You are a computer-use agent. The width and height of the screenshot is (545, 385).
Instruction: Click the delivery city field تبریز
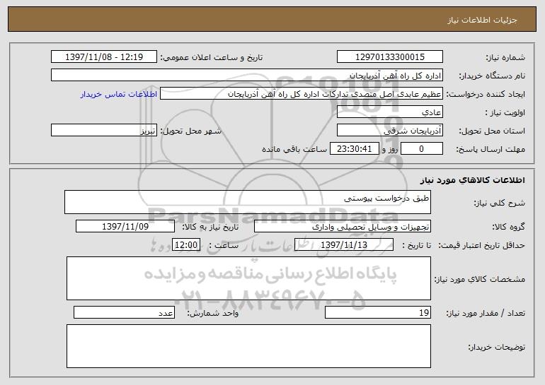[x=104, y=131]
